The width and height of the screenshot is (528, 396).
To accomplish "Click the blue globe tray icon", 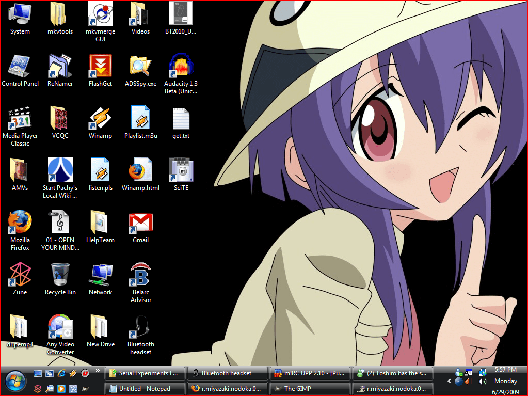I will [458, 382].
